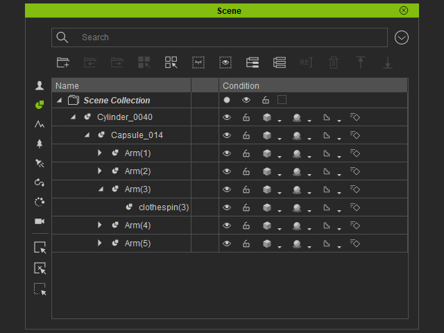Click the new folder toolbar icon
This screenshot has width=444, height=333.
(63, 62)
